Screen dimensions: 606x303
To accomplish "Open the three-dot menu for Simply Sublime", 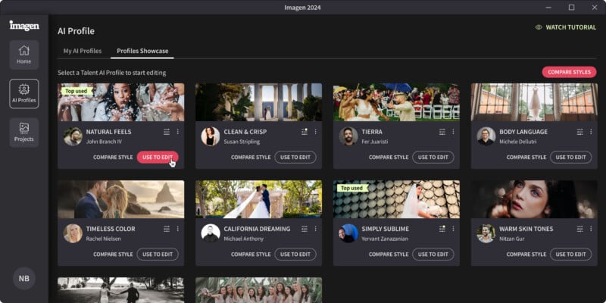I will [453, 229].
